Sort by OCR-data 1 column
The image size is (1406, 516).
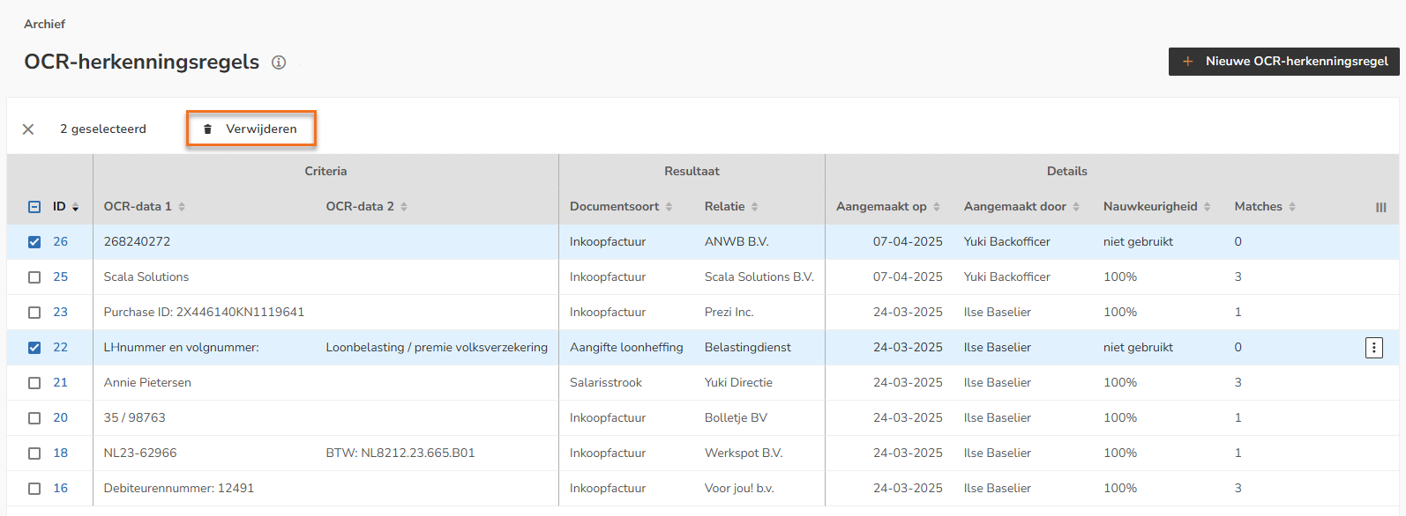click(x=182, y=207)
